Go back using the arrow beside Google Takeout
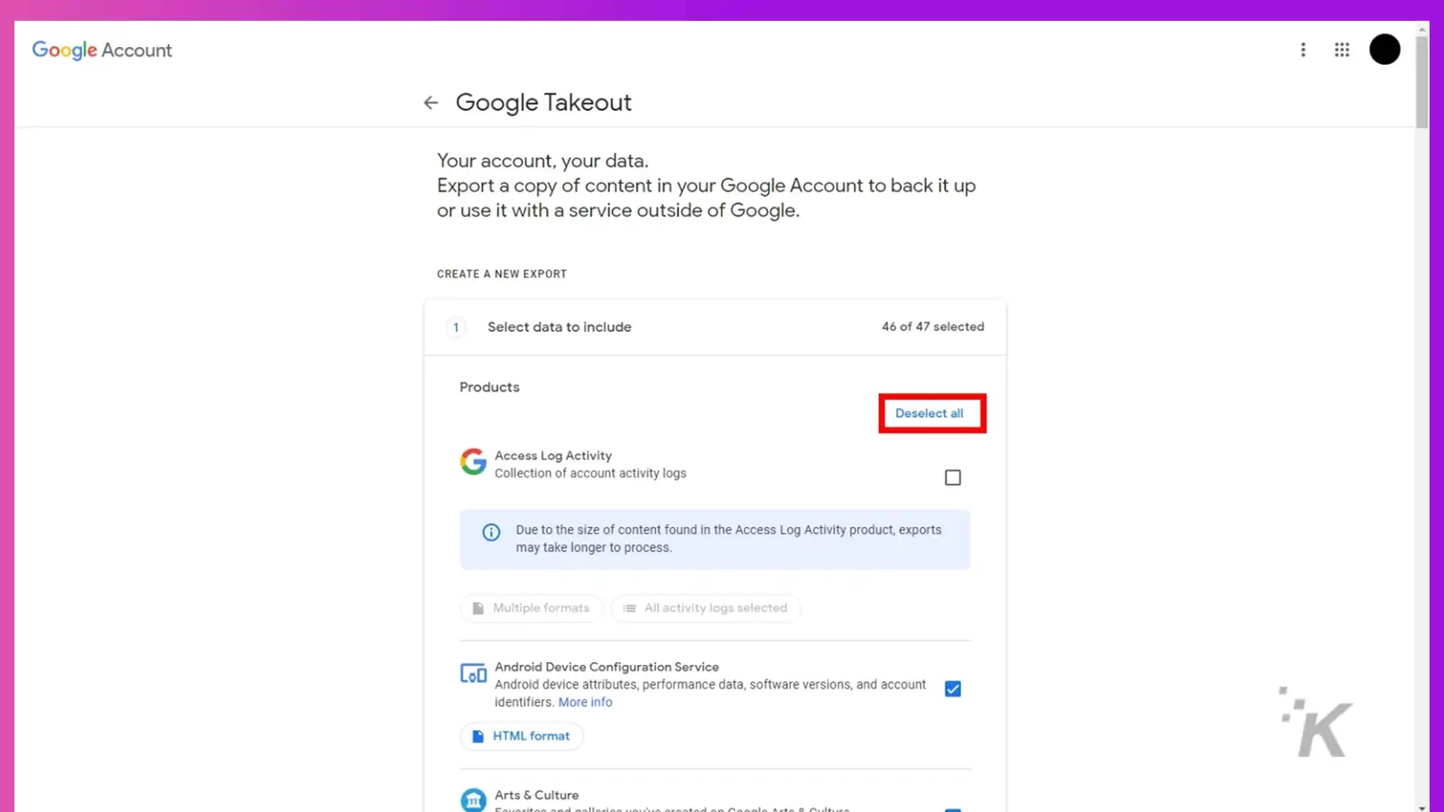Screen dimensions: 1444x812 (x=430, y=103)
